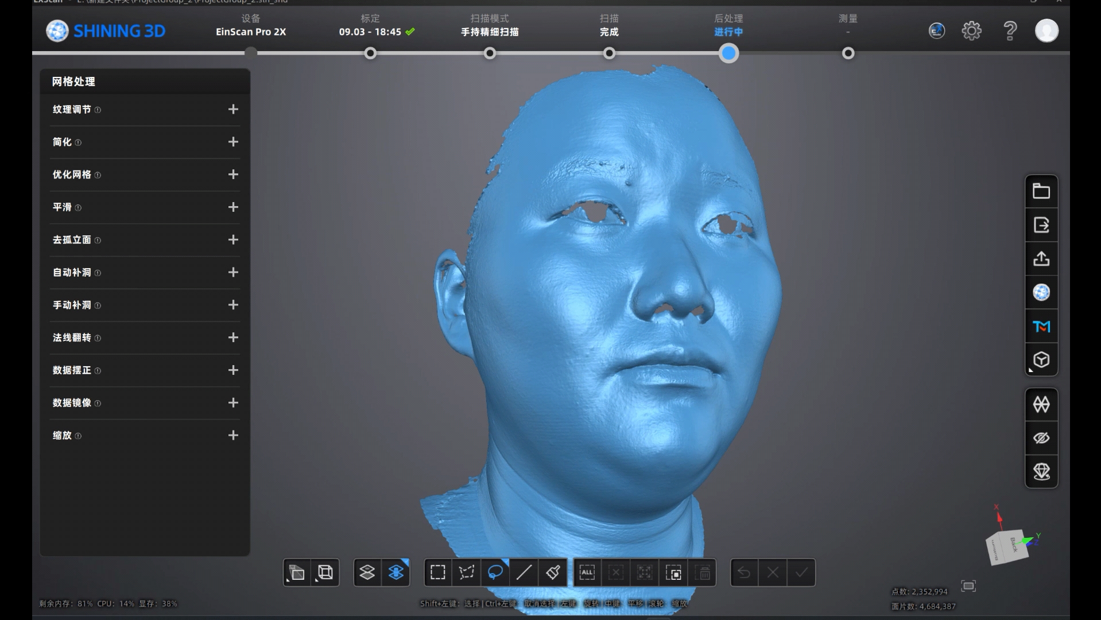
Task: Open the help question mark
Action: [x=1010, y=30]
